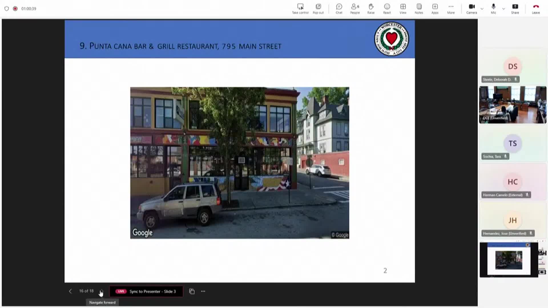This screenshot has height=308, width=548.
Task: Open the More options menu
Action: 451,8
